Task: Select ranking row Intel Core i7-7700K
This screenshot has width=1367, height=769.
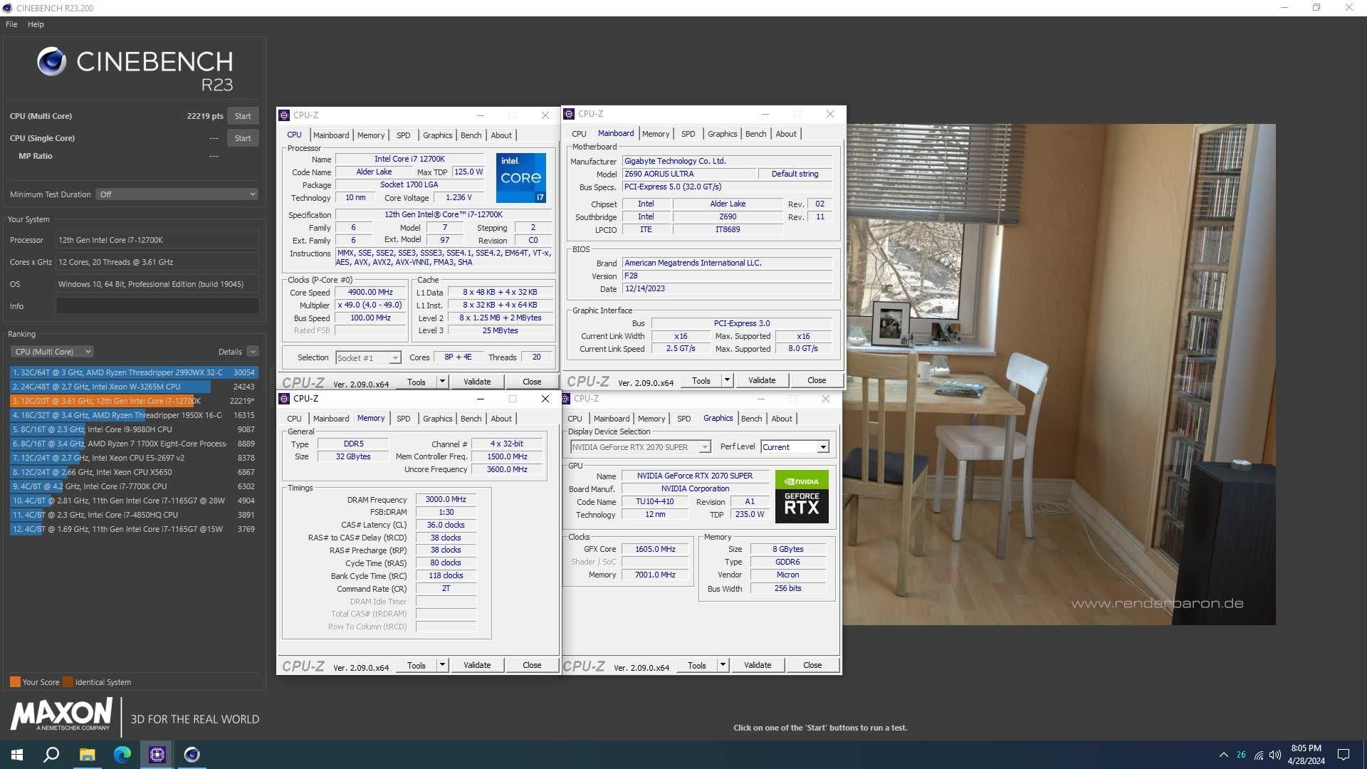Action: pyautogui.click(x=134, y=486)
